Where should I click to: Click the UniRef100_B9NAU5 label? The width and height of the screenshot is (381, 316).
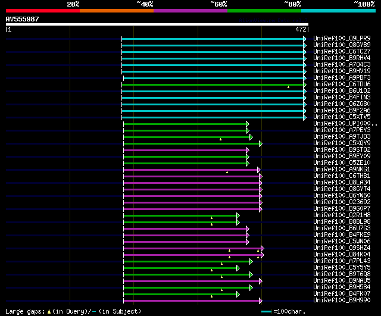[342, 281]
